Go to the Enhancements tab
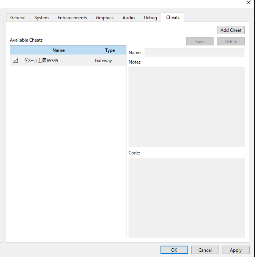This screenshot has width=255, height=257. click(72, 18)
